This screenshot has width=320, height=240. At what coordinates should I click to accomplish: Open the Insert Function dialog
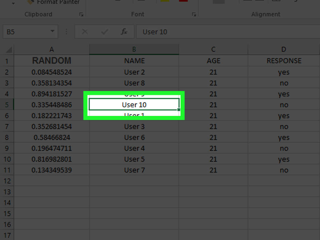click(124, 32)
